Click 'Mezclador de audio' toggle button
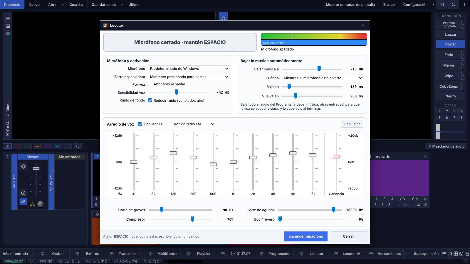This screenshot has width=470, height=264. [x=446, y=146]
